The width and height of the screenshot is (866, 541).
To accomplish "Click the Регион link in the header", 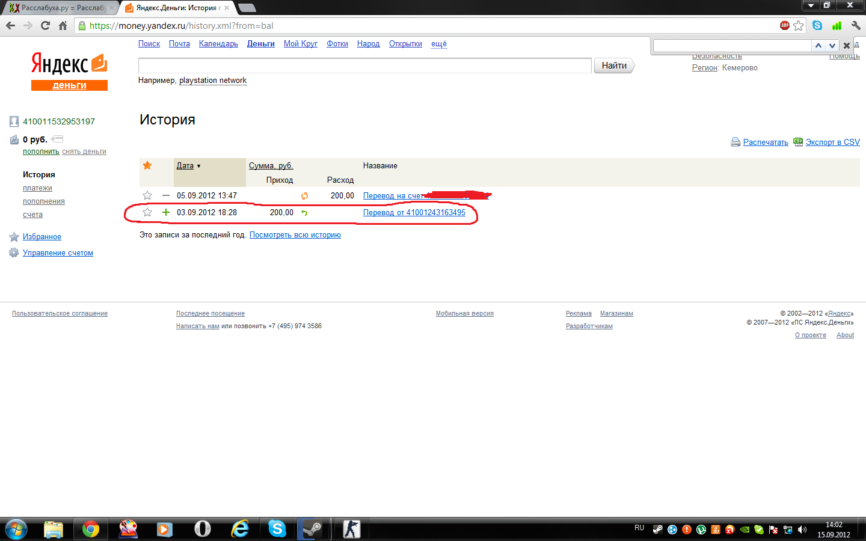I will [705, 68].
